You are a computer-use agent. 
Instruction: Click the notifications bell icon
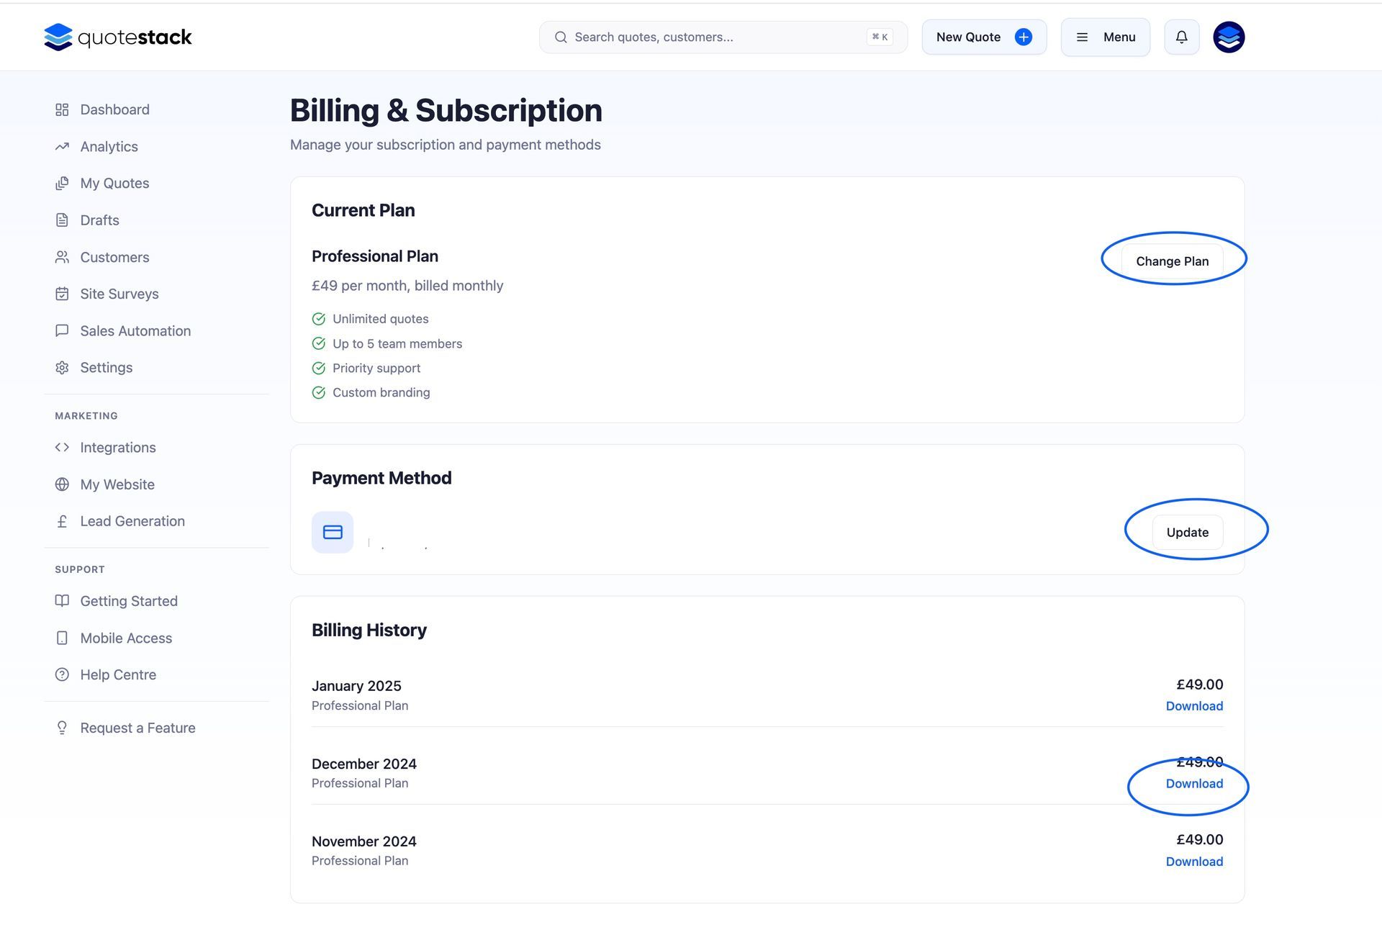1181,37
